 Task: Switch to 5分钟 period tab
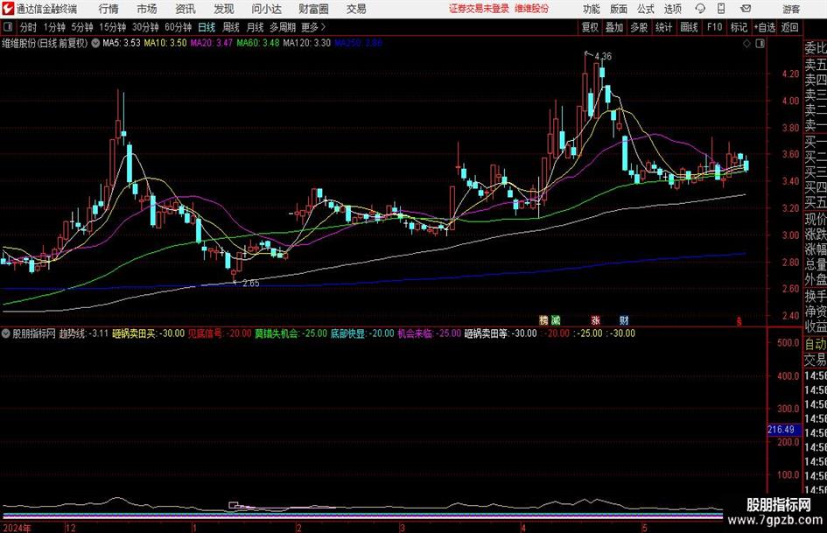[81, 27]
